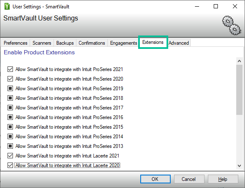Open Help from the dialog footer

click(x=223, y=179)
